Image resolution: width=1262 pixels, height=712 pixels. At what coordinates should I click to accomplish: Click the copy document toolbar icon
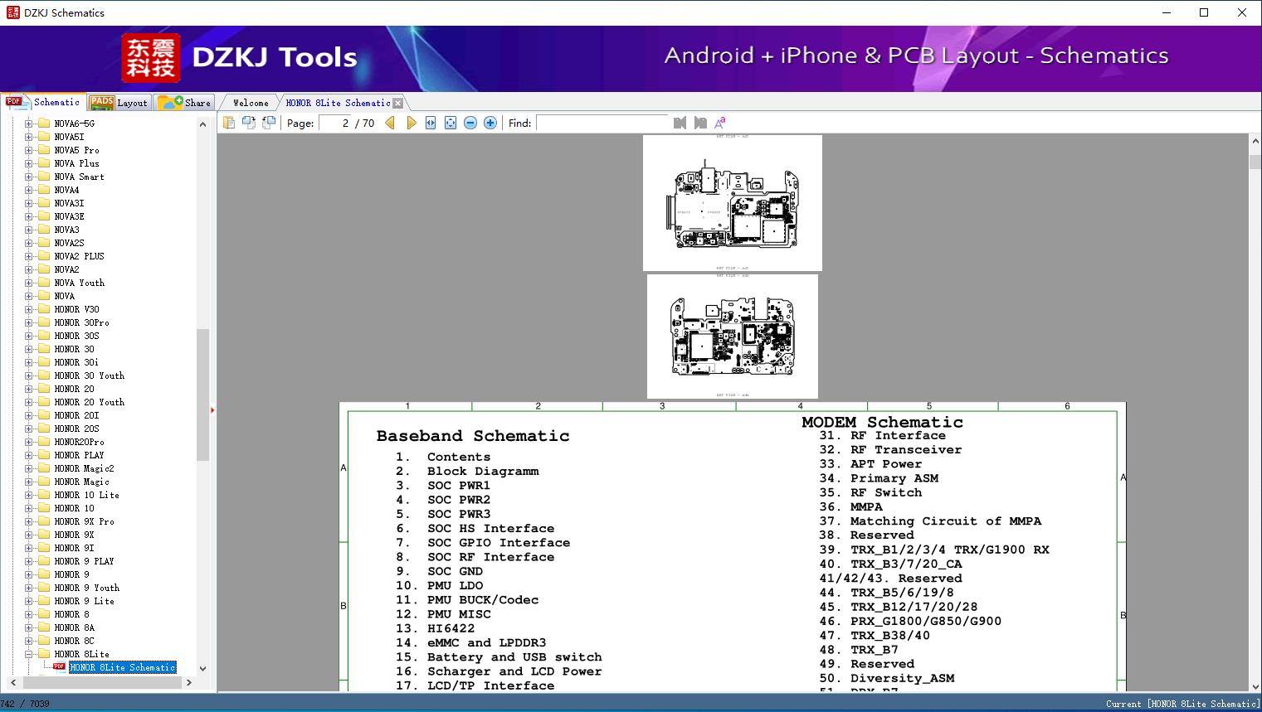(229, 123)
